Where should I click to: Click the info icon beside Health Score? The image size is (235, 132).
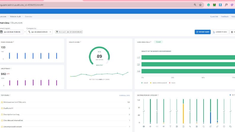pyautogui.click(x=81, y=42)
